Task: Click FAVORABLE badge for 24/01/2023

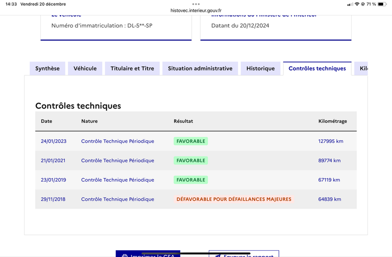Action: point(191,141)
